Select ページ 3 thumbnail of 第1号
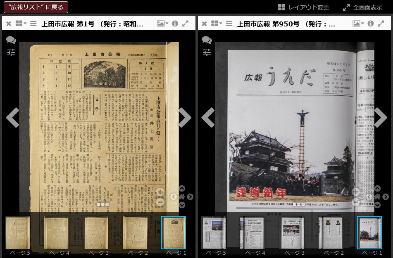The height and width of the screenshot is (258, 393). tap(96, 233)
